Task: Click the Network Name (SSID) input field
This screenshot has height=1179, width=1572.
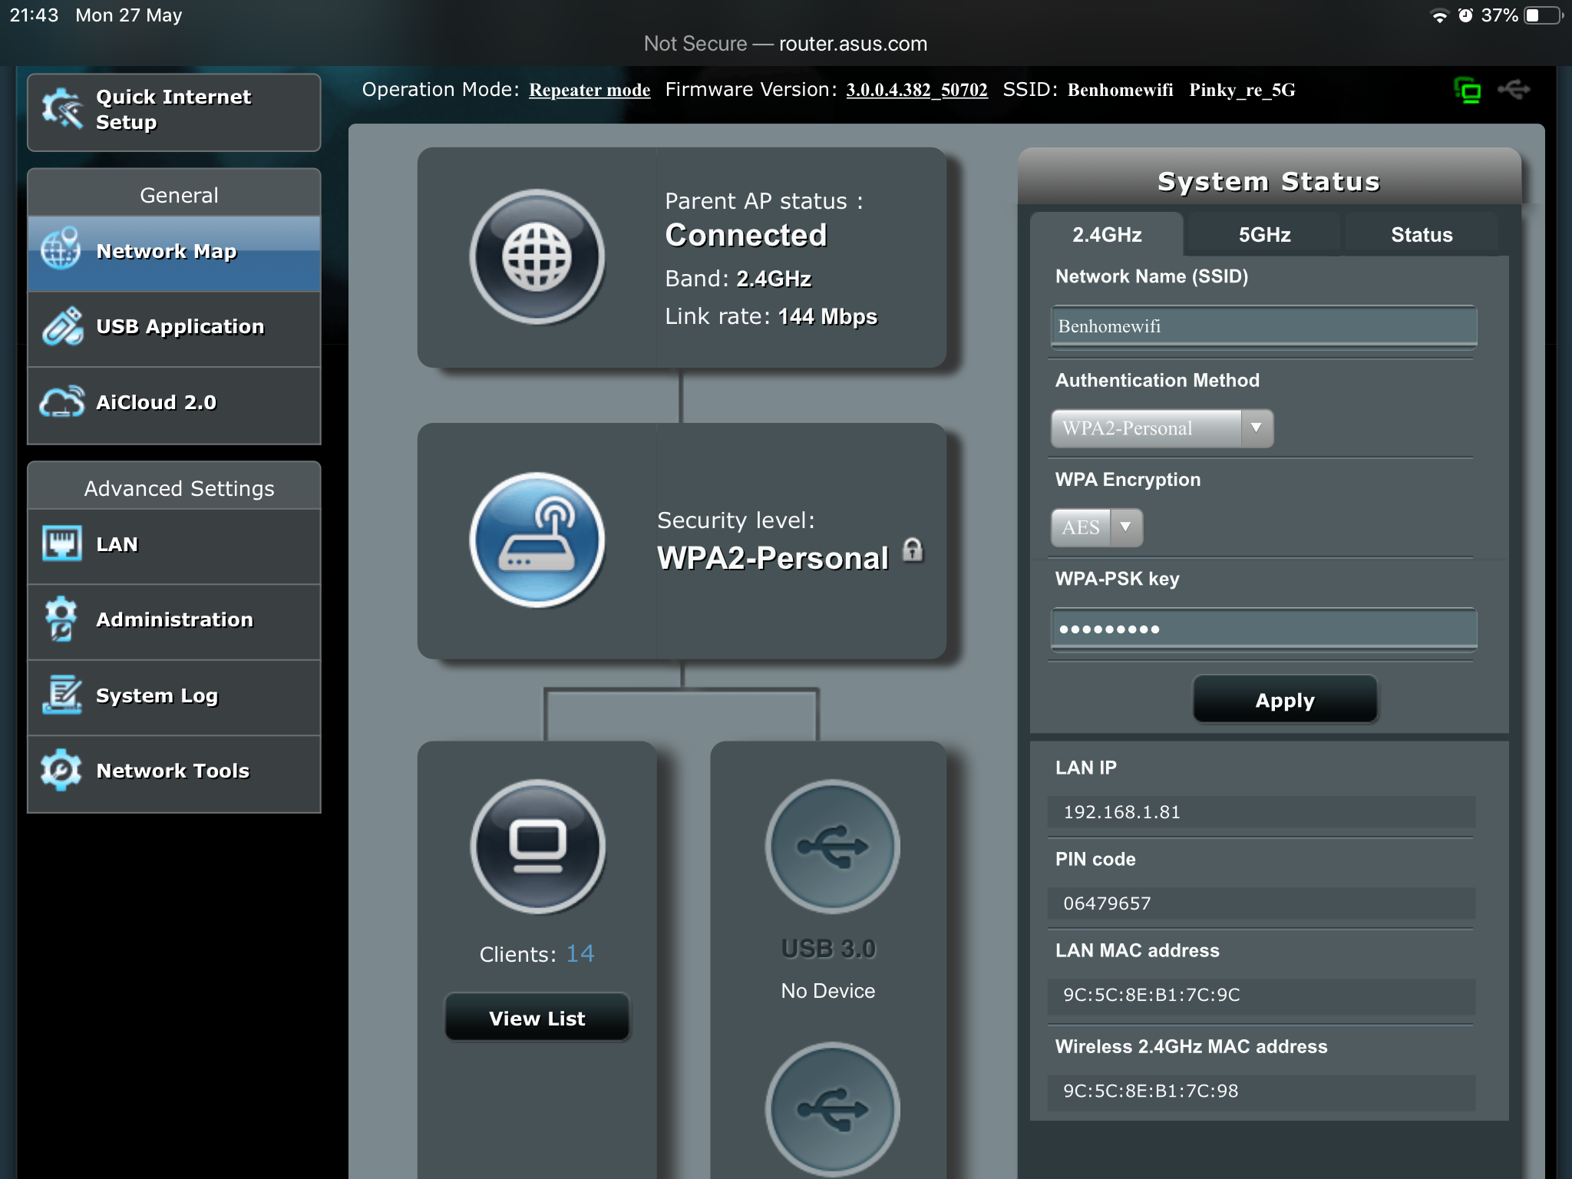Action: click(x=1263, y=326)
